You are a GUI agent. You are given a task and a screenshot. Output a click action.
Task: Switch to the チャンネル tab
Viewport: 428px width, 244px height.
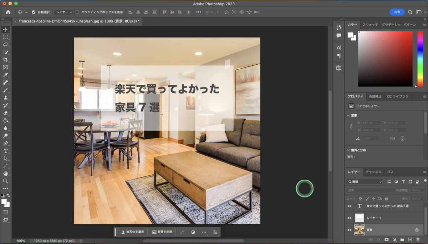373,172
